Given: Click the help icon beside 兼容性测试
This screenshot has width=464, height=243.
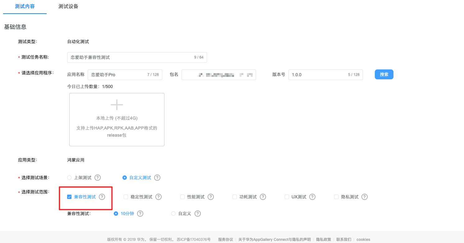Looking at the screenshot, I should click(102, 197).
